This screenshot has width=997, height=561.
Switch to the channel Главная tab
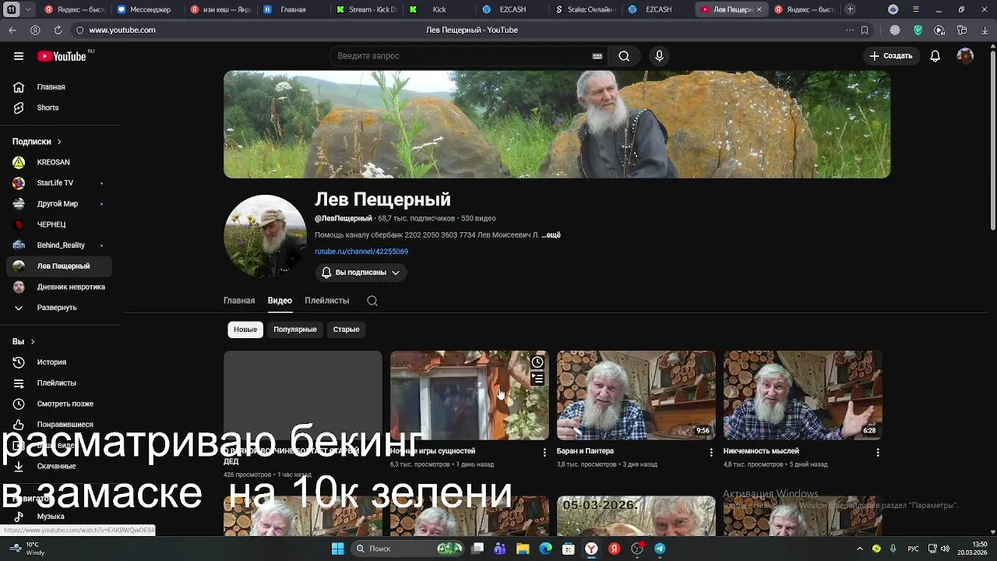[239, 301]
